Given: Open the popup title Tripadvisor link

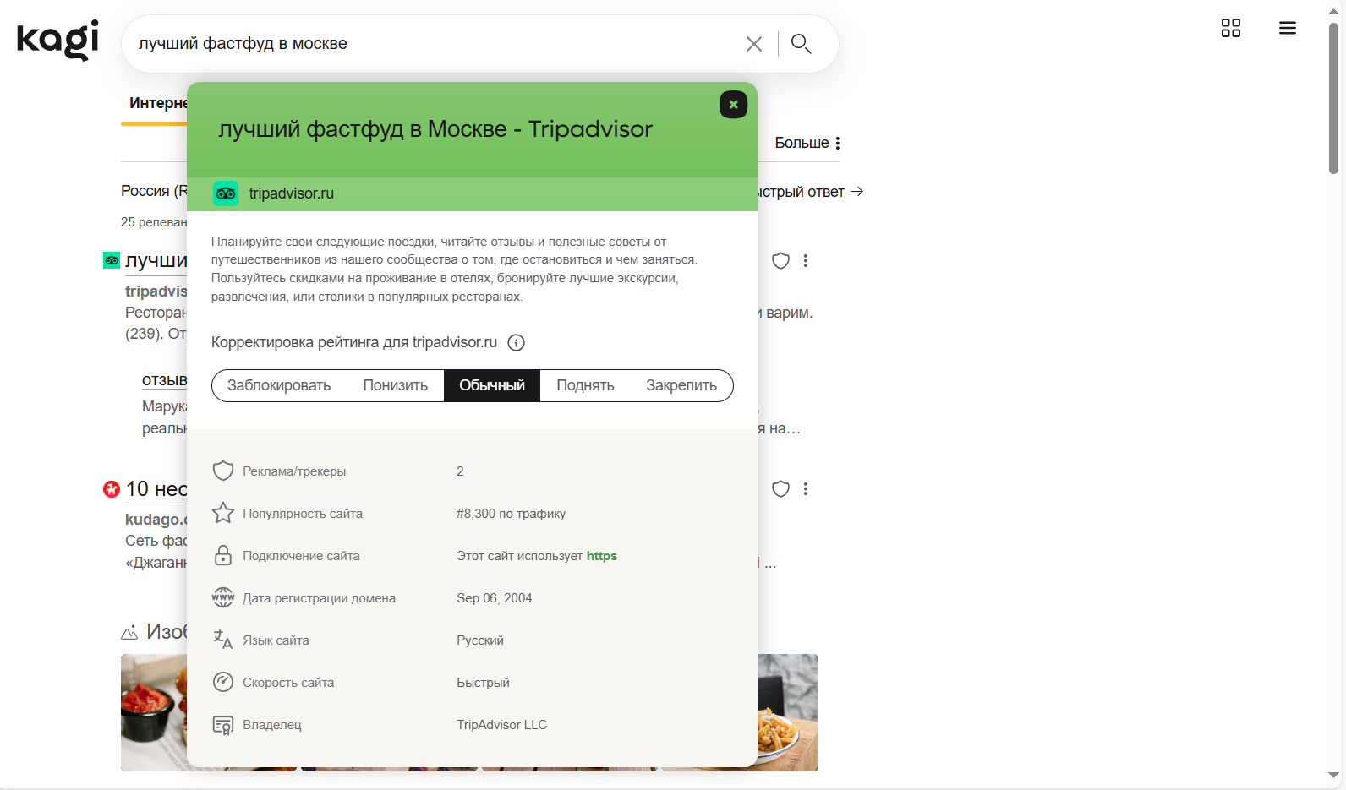Looking at the screenshot, I should click(435, 129).
